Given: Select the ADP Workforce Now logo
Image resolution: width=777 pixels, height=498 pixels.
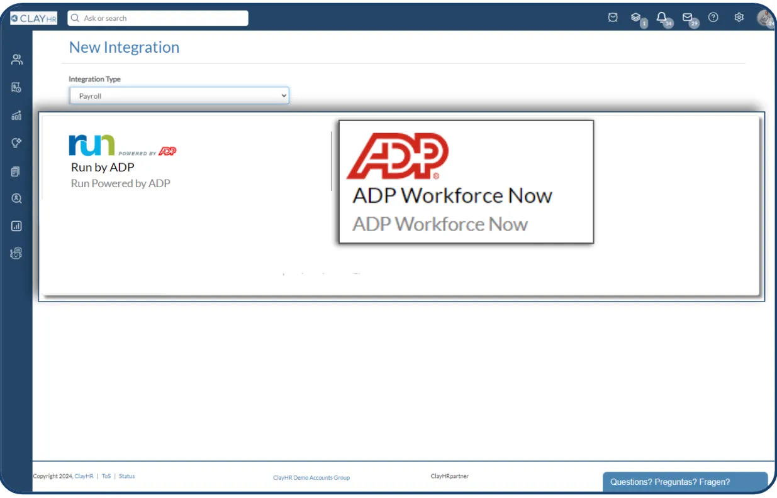Looking at the screenshot, I should coord(398,156).
